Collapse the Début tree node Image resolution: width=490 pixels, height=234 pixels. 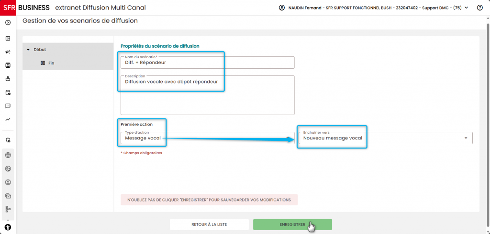(28, 50)
